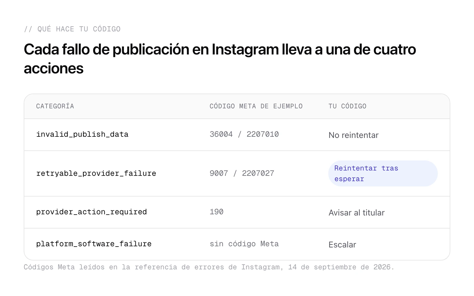Screen dimensions: 474x296
Task: Click the '190' code cell
Action: tap(217, 212)
